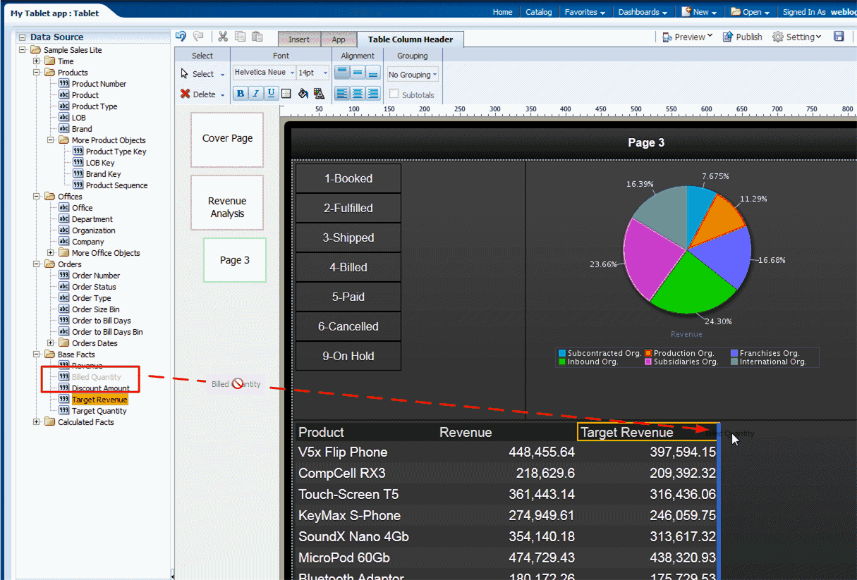Toggle Underline formatting
The height and width of the screenshot is (580, 857).
(271, 93)
